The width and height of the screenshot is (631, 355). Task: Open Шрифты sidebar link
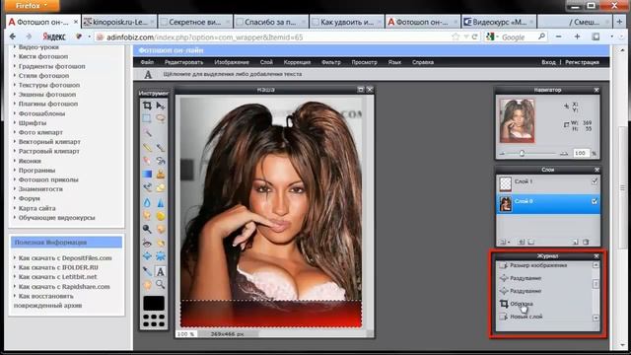point(33,122)
